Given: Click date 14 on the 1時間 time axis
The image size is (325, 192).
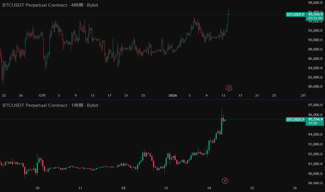Looking at the screenshot, I should coord(209,188).
